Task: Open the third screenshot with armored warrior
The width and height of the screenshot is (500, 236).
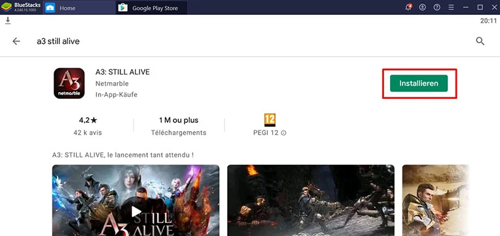Action: coord(436,200)
